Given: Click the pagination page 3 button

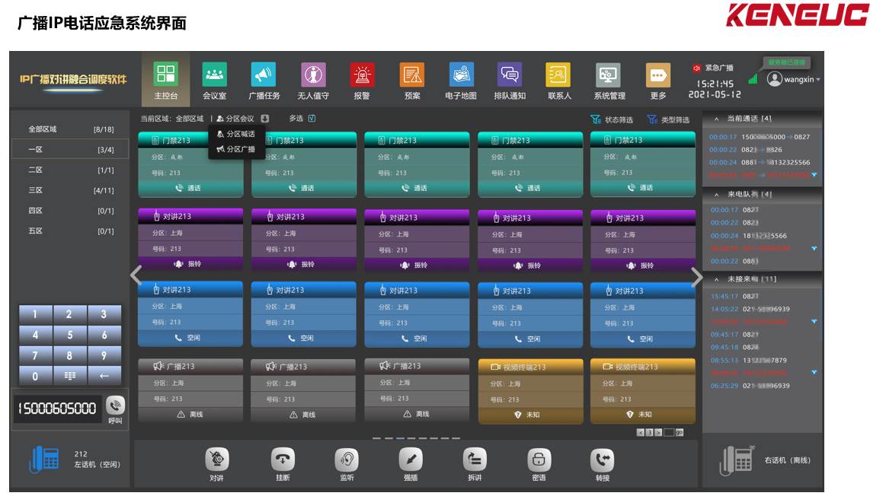Looking at the screenshot, I should tap(649, 432).
